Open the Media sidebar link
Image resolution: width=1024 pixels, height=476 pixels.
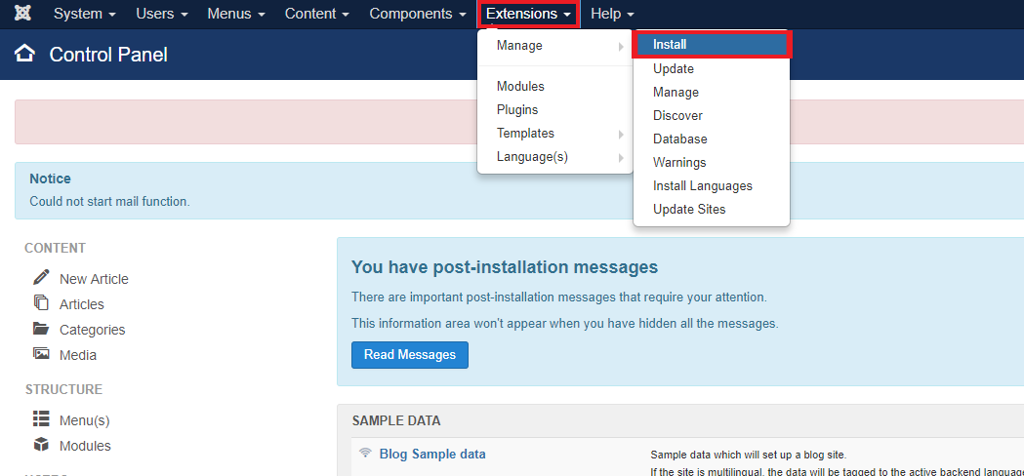click(x=78, y=355)
